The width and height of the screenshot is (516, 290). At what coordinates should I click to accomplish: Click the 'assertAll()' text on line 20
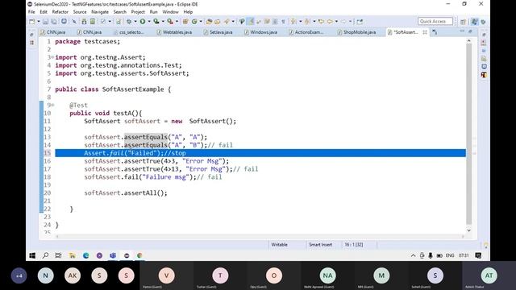point(145,193)
